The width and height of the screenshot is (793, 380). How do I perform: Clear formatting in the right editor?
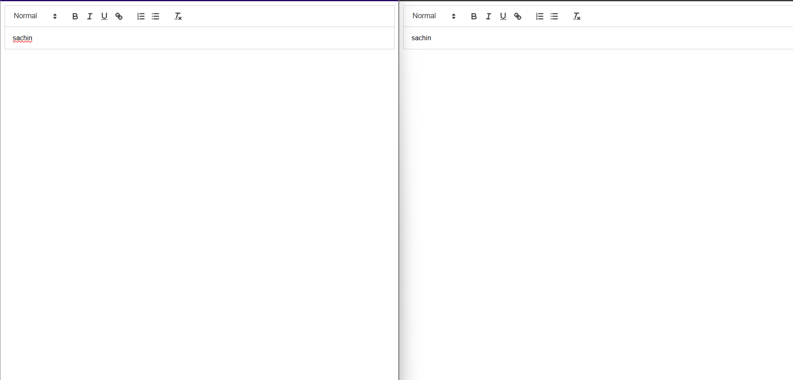[x=577, y=16]
